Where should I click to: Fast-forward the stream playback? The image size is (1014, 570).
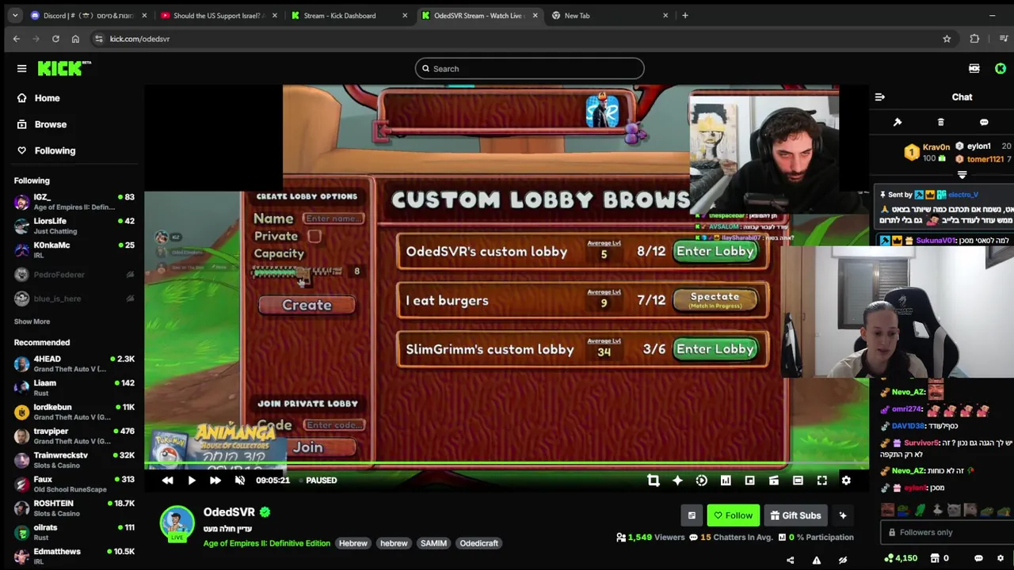coord(215,481)
